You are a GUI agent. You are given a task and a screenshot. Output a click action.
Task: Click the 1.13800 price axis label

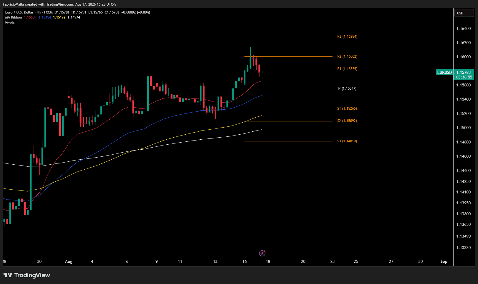tap(464, 214)
